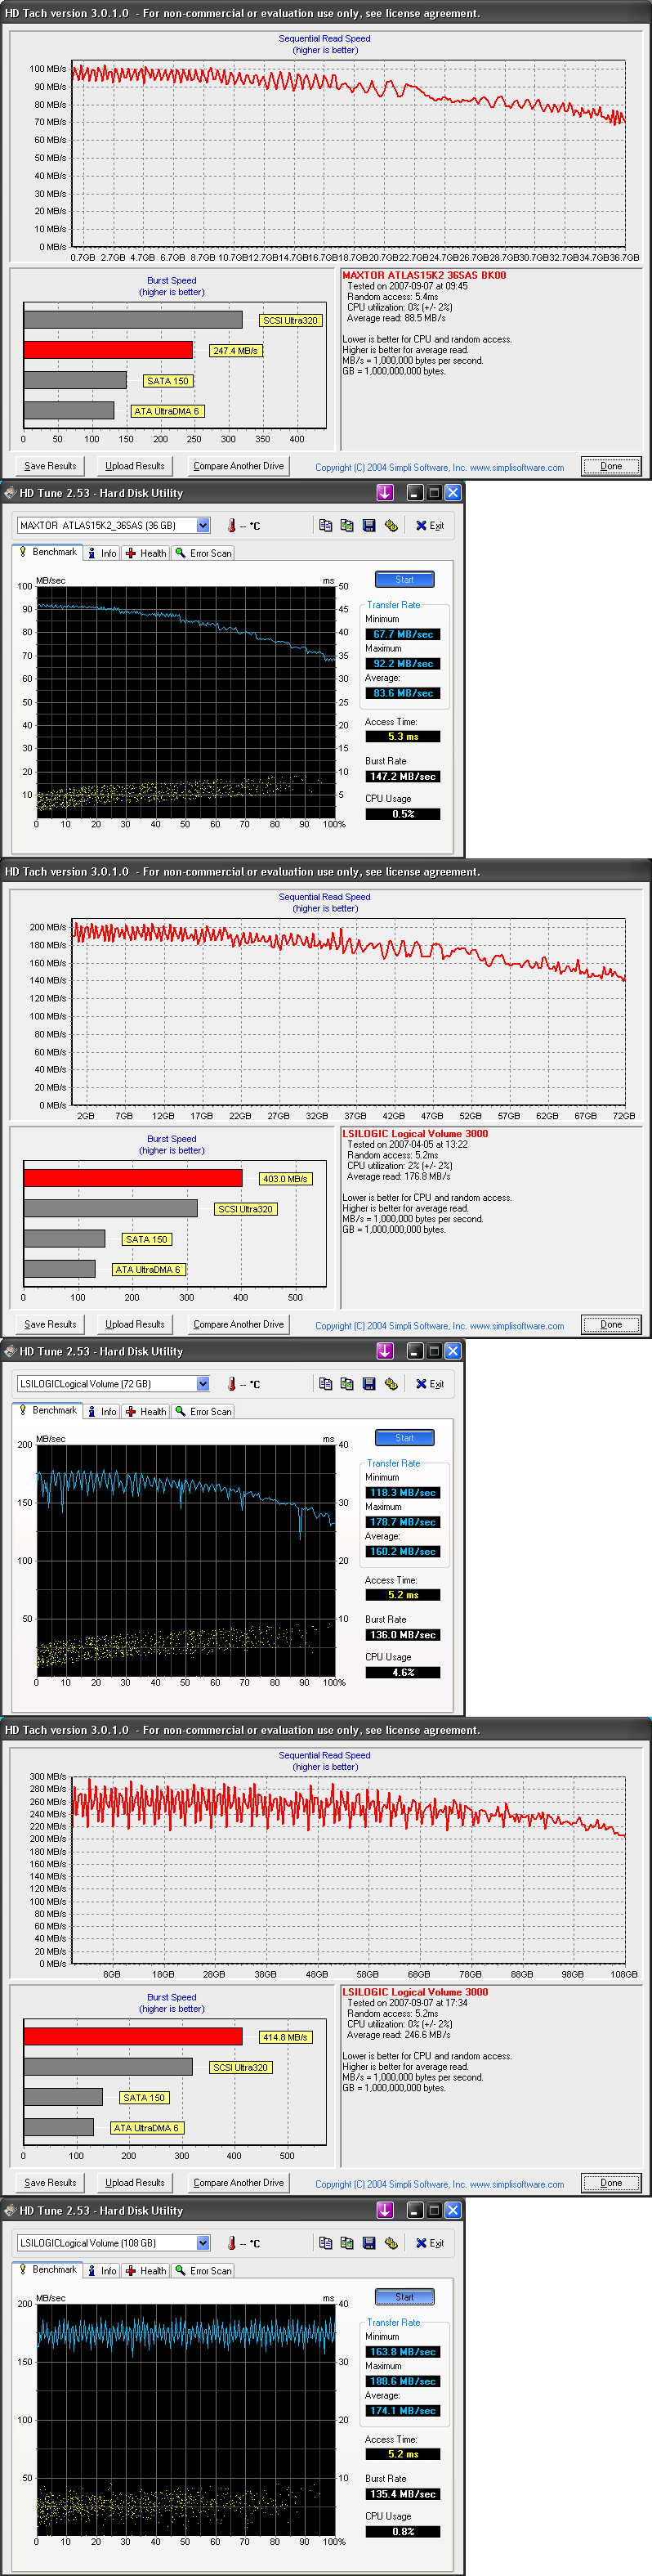Screen dimensions: 652x2576
Task: Click thermometer icon in MAXTOR 36 GB HD Tune
Action: (232, 525)
